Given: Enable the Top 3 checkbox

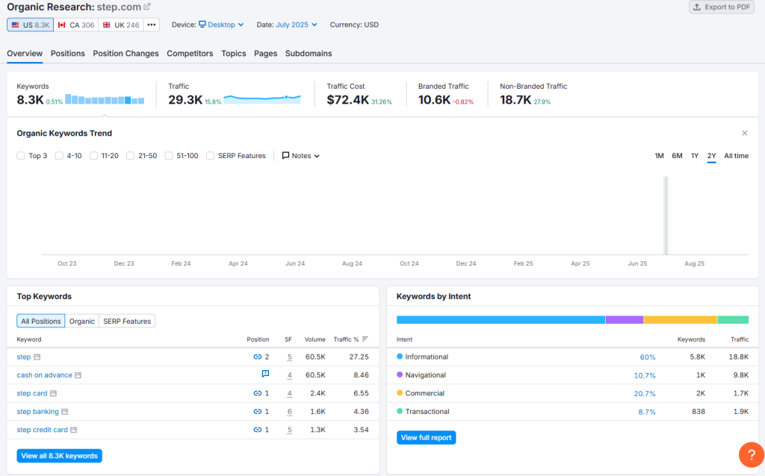Looking at the screenshot, I should coord(21,156).
